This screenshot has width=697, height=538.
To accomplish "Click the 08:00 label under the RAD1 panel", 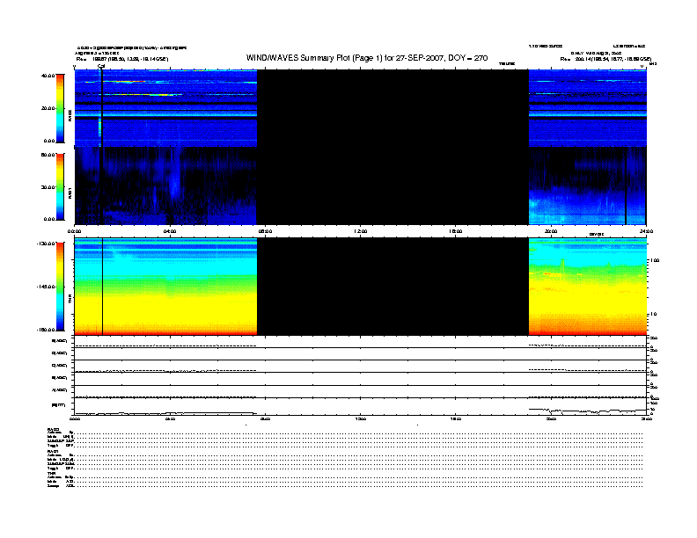I will click(x=266, y=231).
